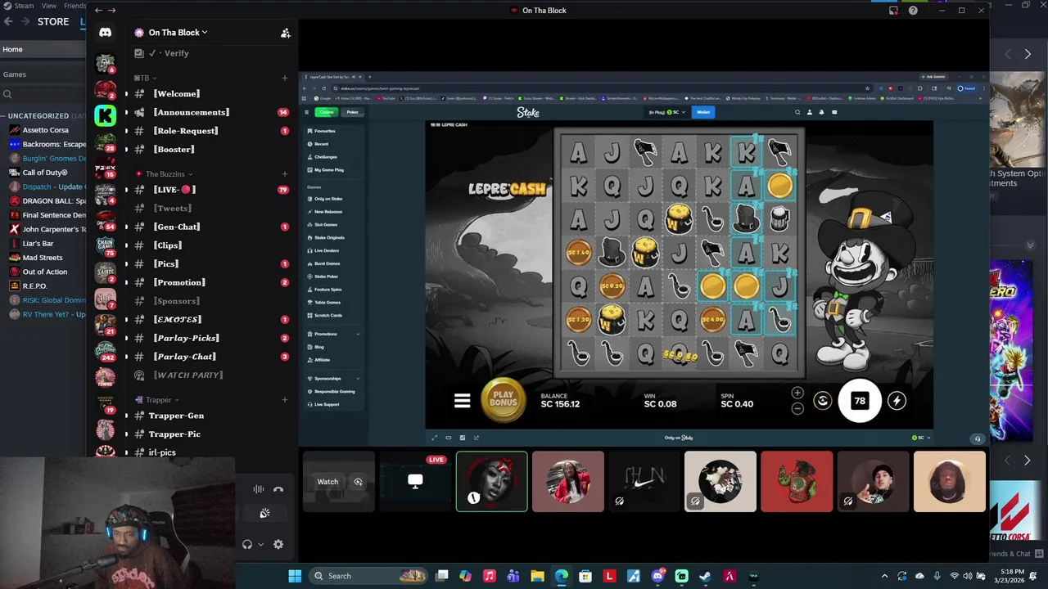Click the white spin button showing 78
This screenshot has height=589, width=1048.
tap(860, 401)
